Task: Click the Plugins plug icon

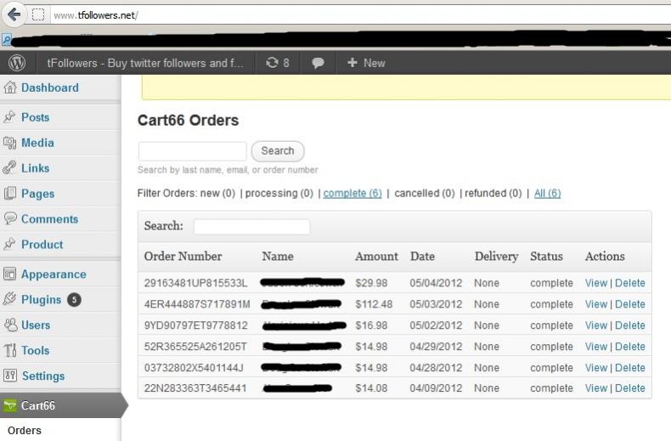Action: click(x=9, y=299)
